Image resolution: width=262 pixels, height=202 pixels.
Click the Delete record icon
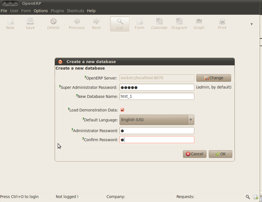click(x=53, y=24)
